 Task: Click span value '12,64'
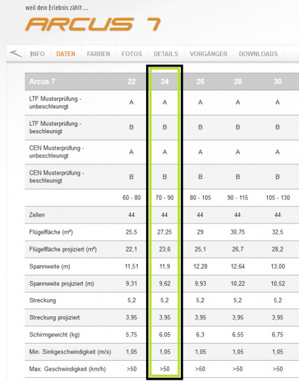(237, 267)
